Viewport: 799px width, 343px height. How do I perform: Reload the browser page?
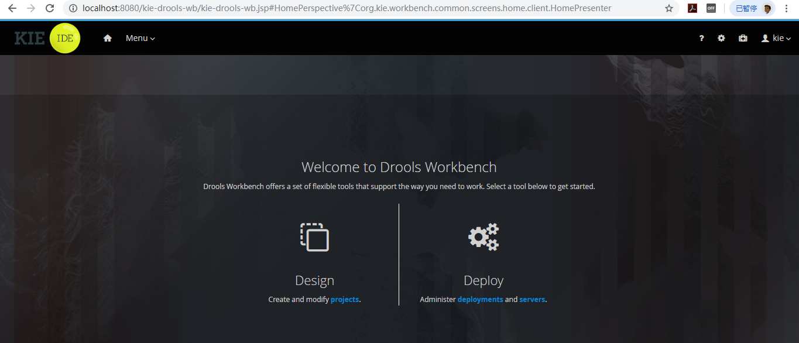point(50,8)
